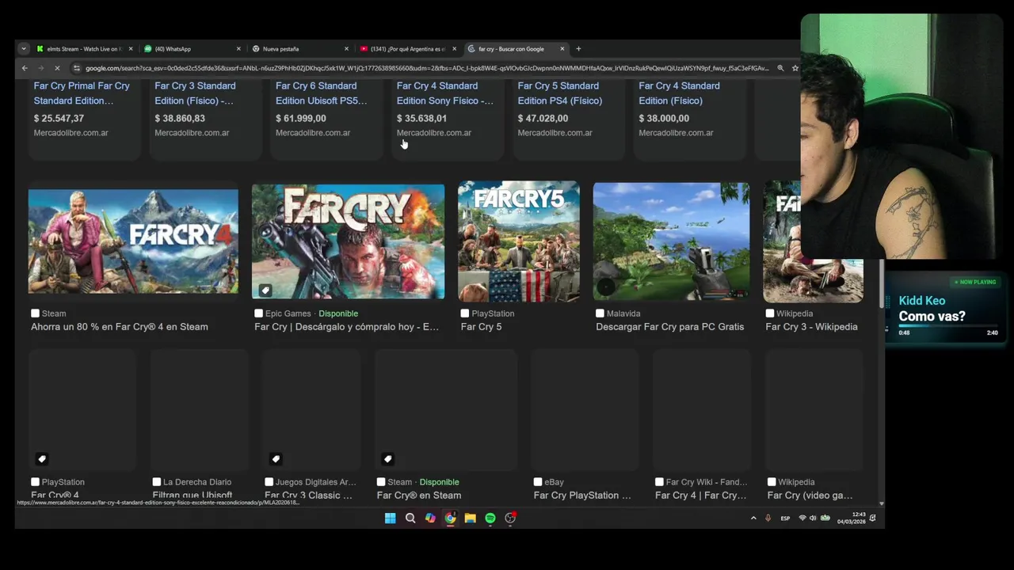Click product tag icon on PlayStation Far Cry 4 tile
Screen dimensions: 1014x570
click(x=42, y=459)
